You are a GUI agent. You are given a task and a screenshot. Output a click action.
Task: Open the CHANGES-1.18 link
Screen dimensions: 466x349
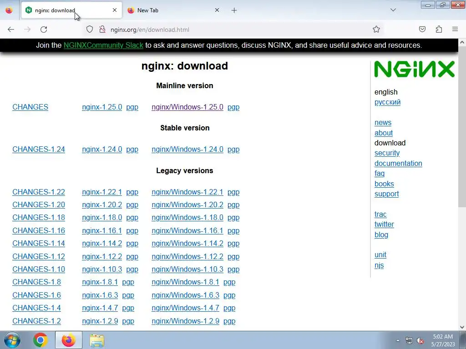[x=39, y=218]
